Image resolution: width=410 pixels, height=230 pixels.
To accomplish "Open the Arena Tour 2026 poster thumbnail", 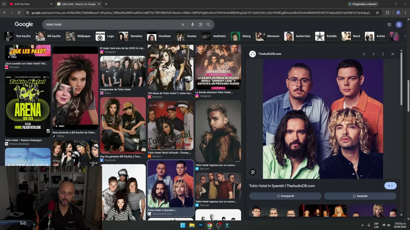I will (28, 104).
